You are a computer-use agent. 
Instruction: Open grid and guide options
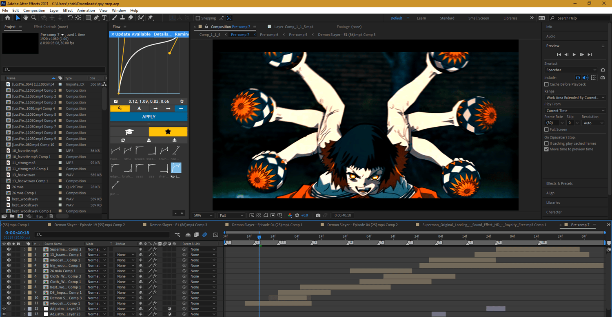280,215
